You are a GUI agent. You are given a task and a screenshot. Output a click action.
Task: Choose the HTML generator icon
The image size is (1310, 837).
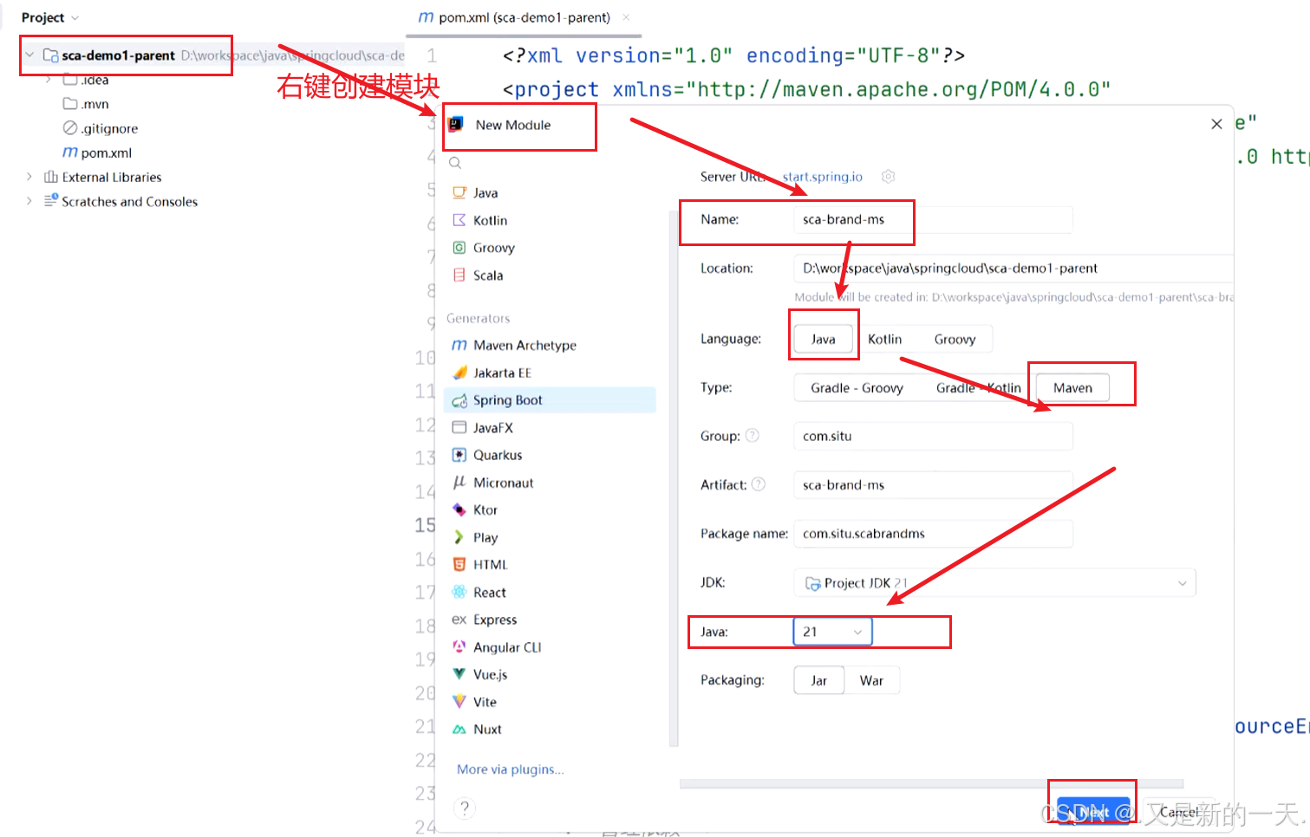(x=459, y=565)
